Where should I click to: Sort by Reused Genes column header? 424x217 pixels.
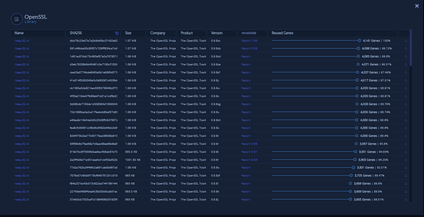click(282, 33)
